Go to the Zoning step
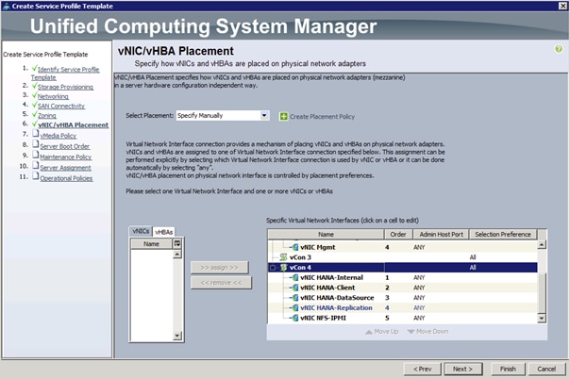 47,115
